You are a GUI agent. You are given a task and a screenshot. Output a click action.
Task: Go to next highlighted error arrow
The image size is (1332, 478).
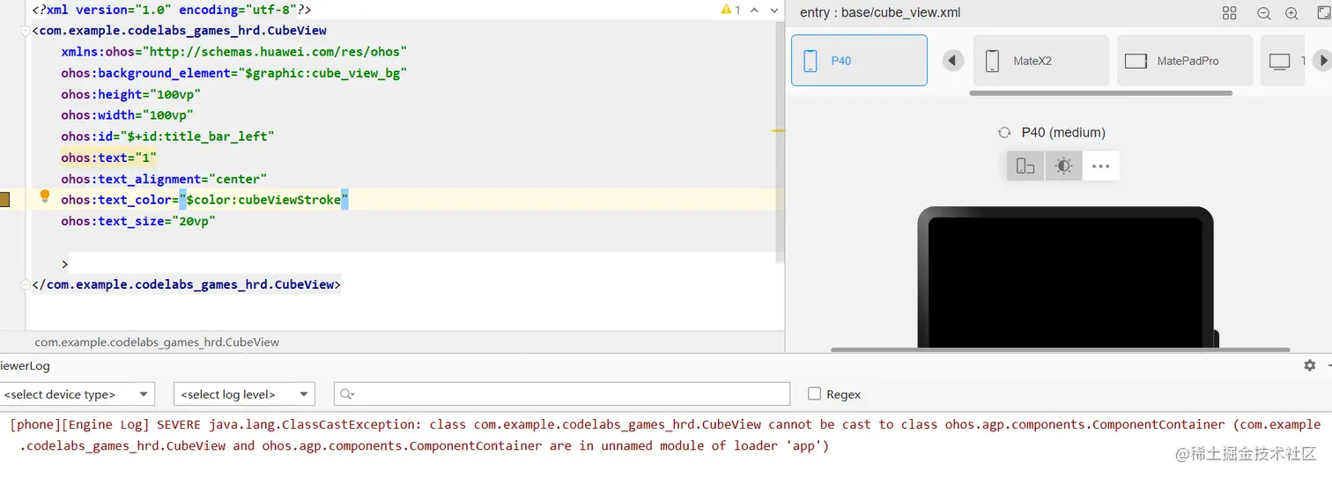(774, 10)
